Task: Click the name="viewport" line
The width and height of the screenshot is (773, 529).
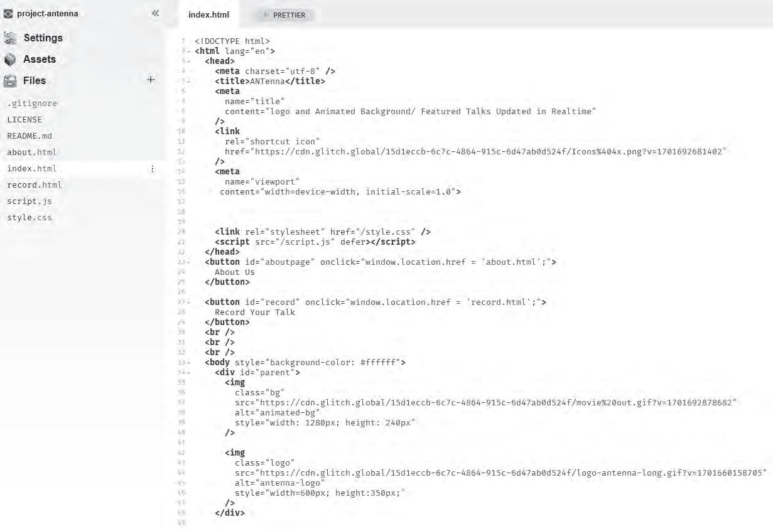Action: tap(262, 182)
